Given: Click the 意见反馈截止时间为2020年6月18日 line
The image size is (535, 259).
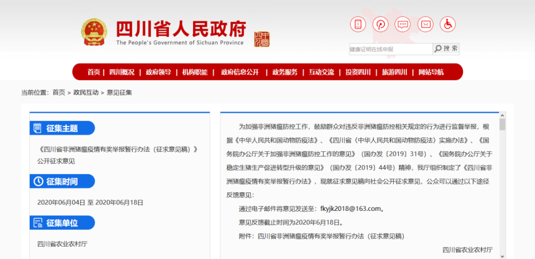Looking at the screenshot, I should point(291,222).
